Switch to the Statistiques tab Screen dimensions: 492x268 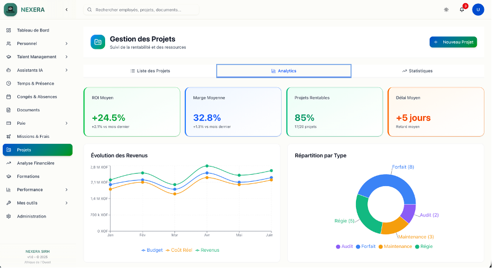pyautogui.click(x=417, y=71)
